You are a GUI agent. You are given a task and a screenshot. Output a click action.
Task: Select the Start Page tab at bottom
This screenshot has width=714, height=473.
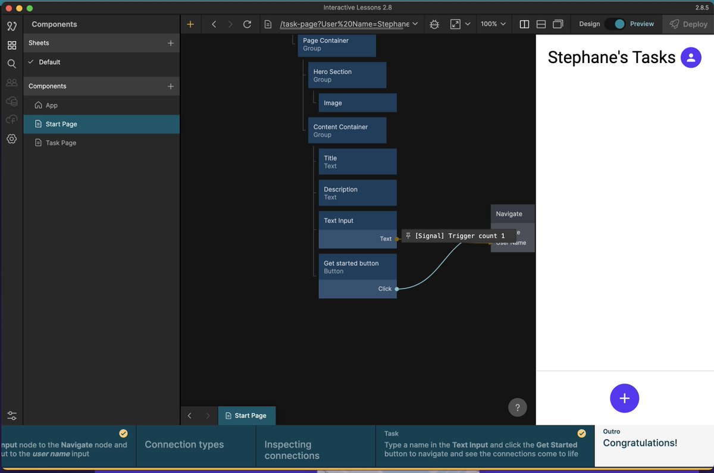(x=247, y=416)
